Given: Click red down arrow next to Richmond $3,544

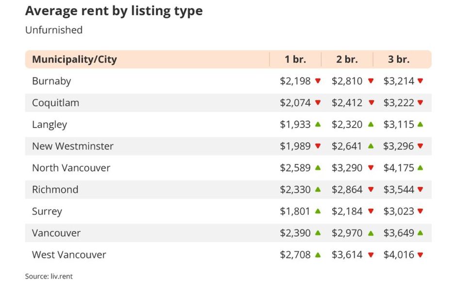Looking at the screenshot, I should [420, 190].
